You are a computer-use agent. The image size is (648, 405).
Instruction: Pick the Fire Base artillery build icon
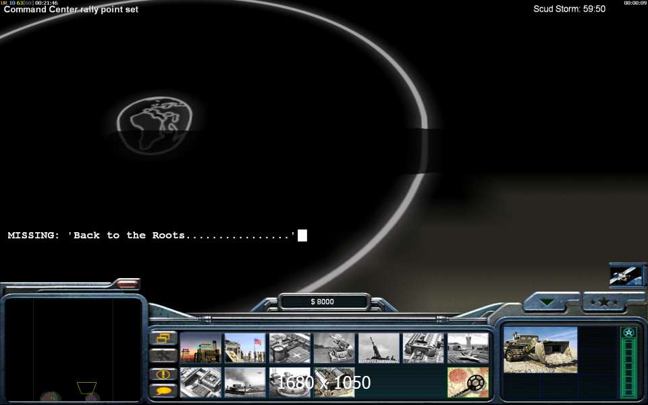(379, 348)
